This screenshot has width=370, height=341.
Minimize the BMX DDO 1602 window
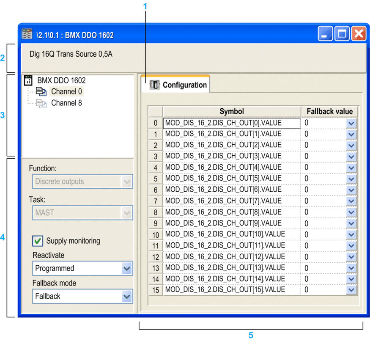click(325, 33)
